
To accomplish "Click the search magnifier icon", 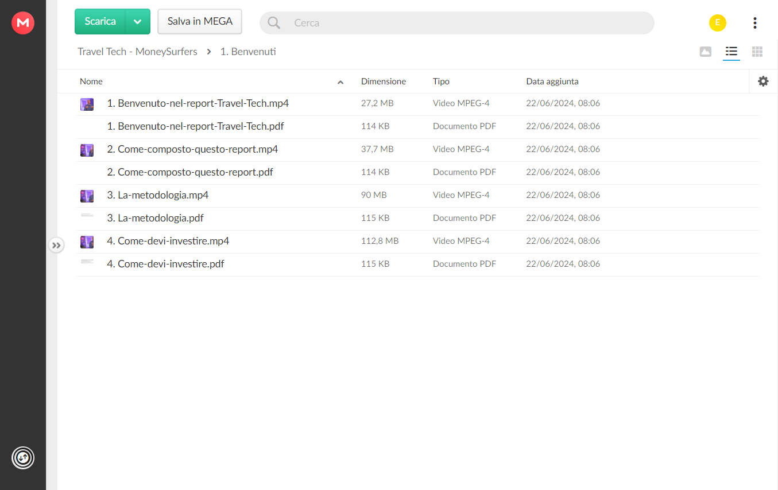I will 274,23.
